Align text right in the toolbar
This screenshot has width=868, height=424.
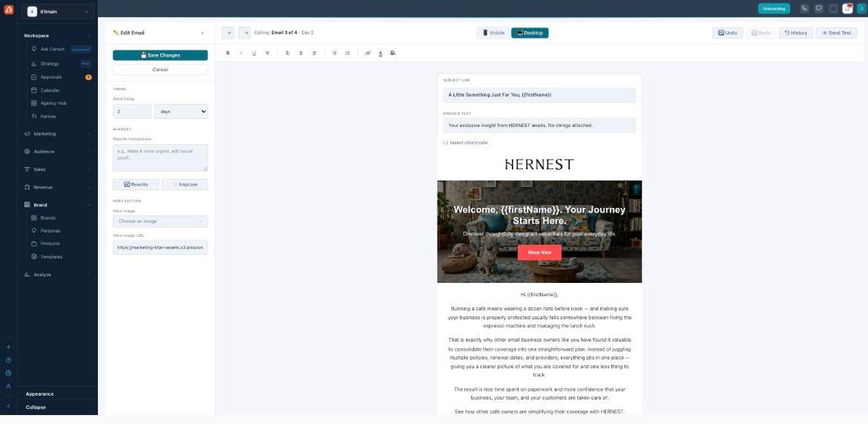pos(314,53)
